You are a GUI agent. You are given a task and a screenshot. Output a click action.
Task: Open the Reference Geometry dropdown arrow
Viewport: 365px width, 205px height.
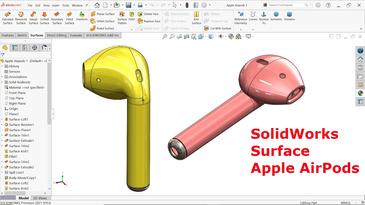[241, 30]
